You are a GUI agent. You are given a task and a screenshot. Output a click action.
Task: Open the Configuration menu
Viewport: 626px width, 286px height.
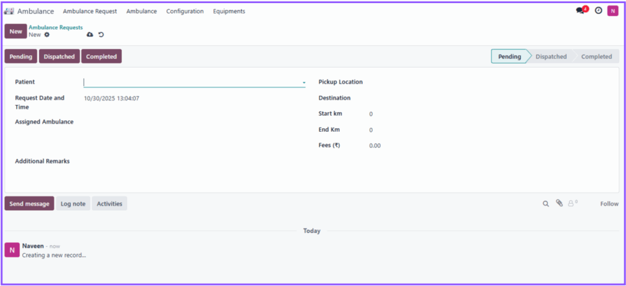[x=185, y=11]
